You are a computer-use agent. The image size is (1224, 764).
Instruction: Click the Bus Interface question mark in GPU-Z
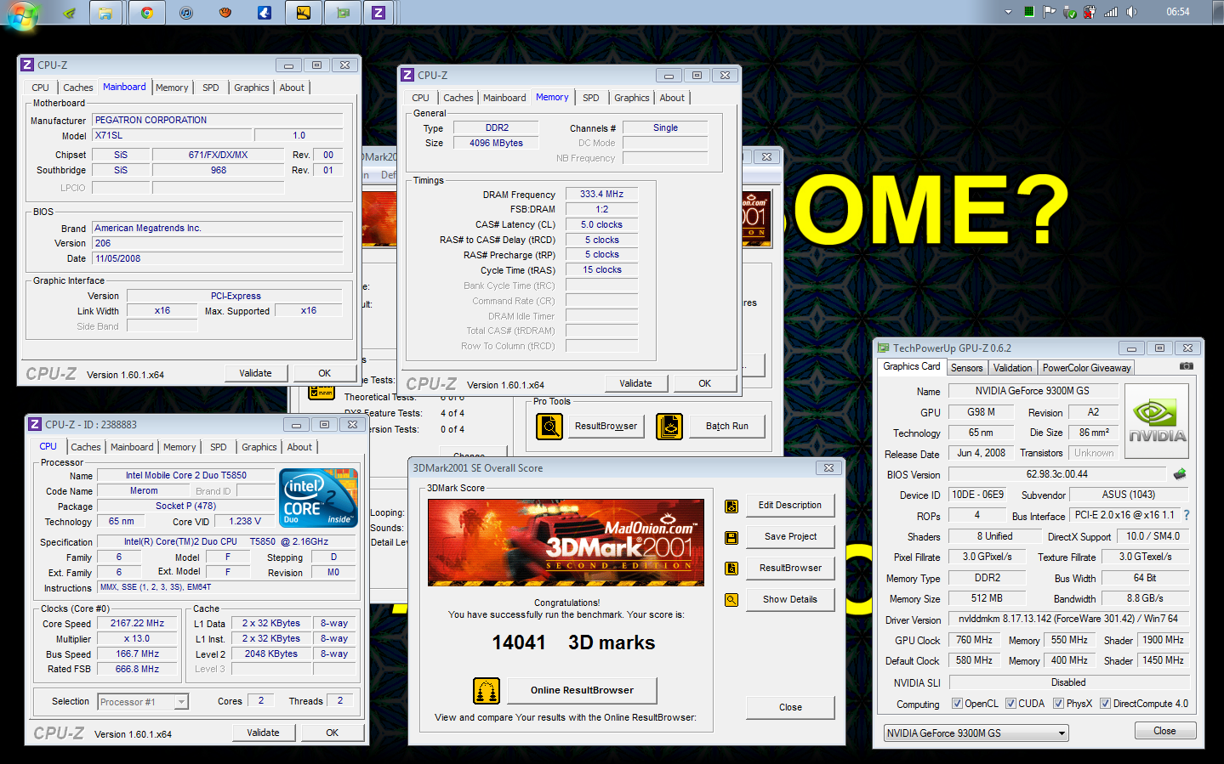pos(1187,515)
